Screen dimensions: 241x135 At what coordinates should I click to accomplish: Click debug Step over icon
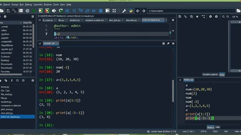(x=74, y=11)
